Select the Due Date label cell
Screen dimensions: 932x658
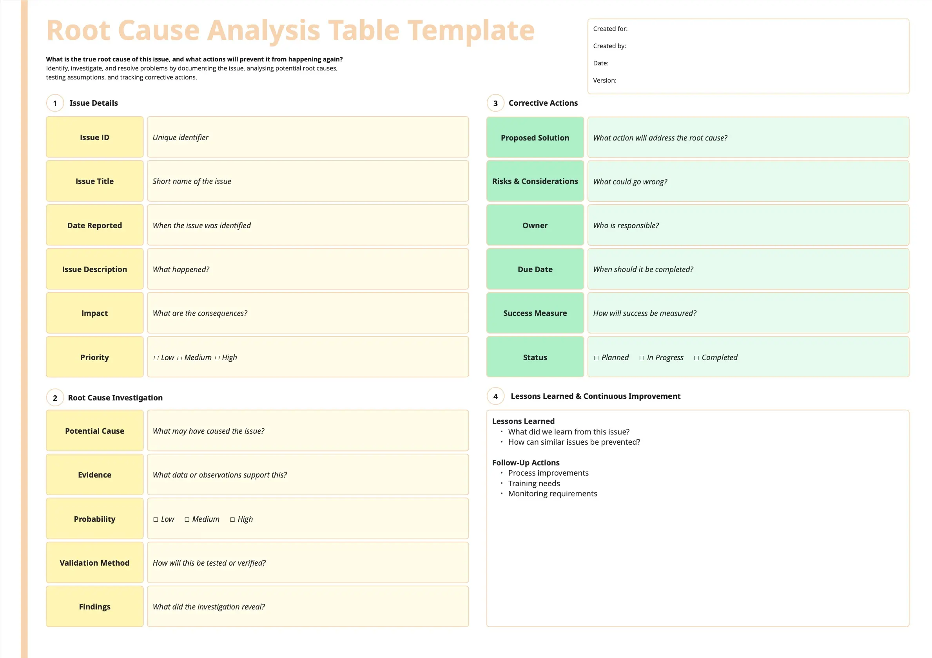pos(535,269)
